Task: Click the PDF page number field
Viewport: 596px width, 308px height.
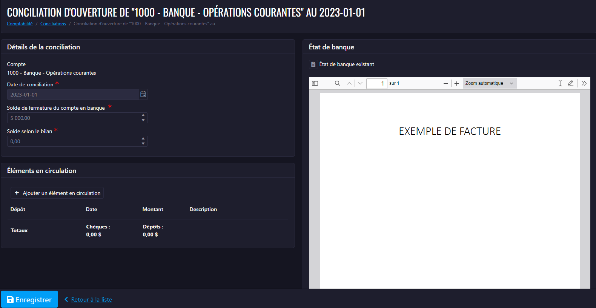Action: pyautogui.click(x=377, y=83)
